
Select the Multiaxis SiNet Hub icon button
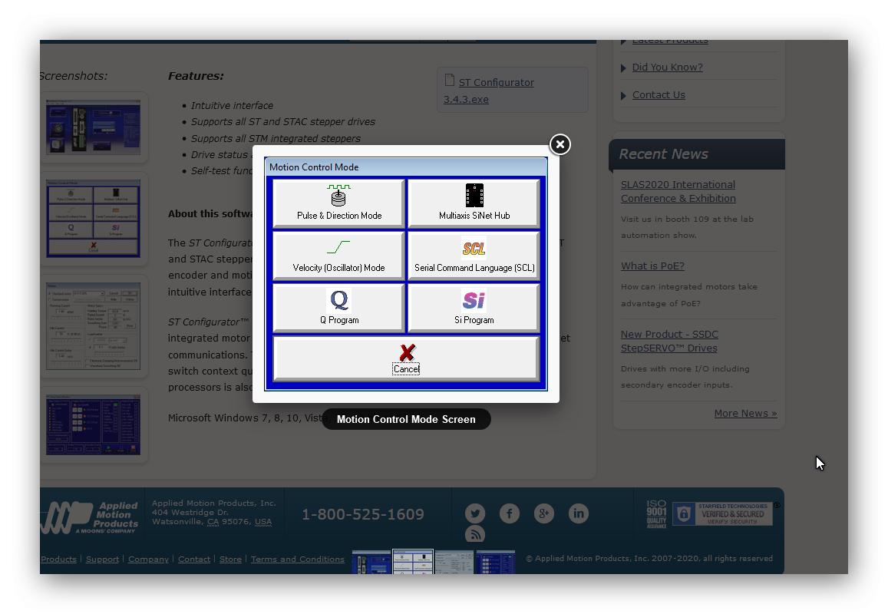point(474,203)
